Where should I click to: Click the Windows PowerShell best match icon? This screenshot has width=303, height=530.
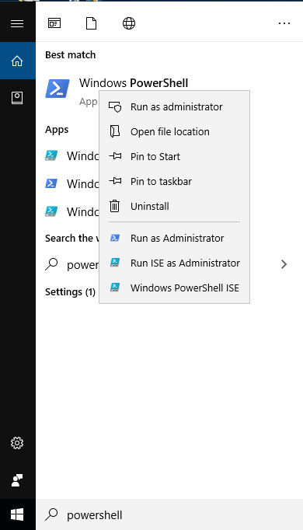57,89
